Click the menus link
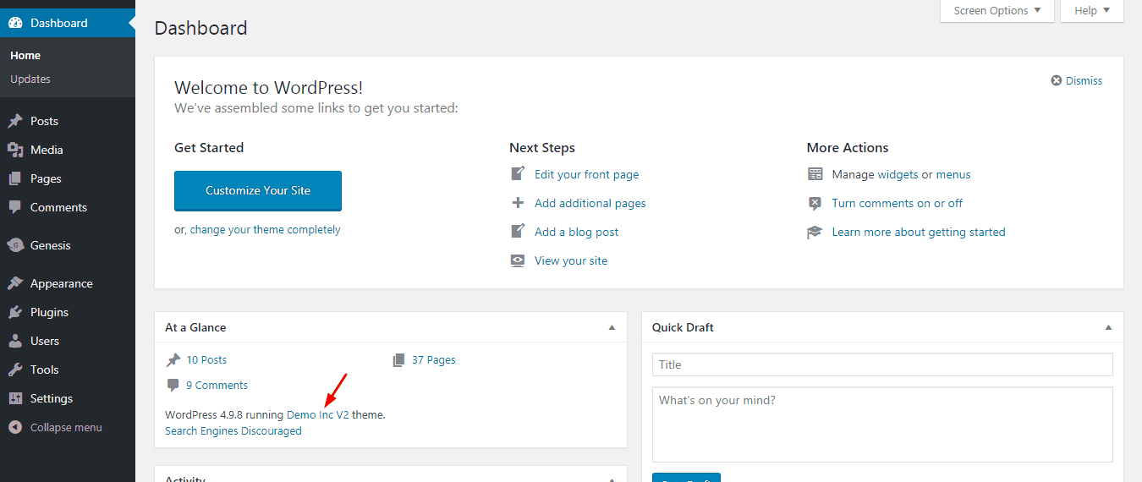 953,174
